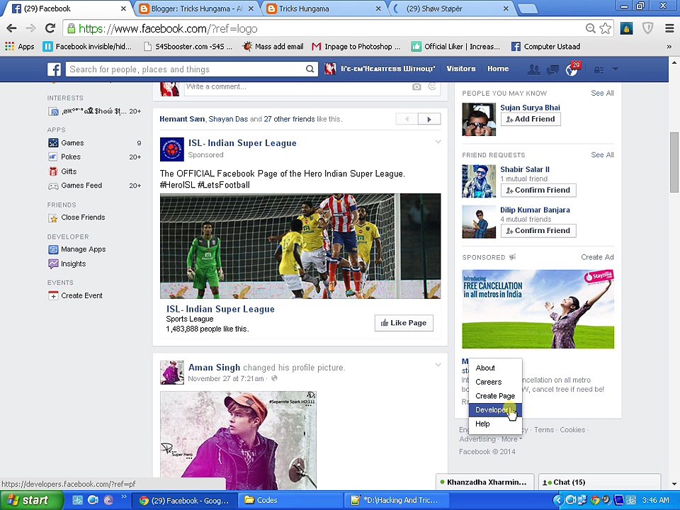
Task: Click Add Friend for Sujan Surya Bhai
Action: point(531,119)
